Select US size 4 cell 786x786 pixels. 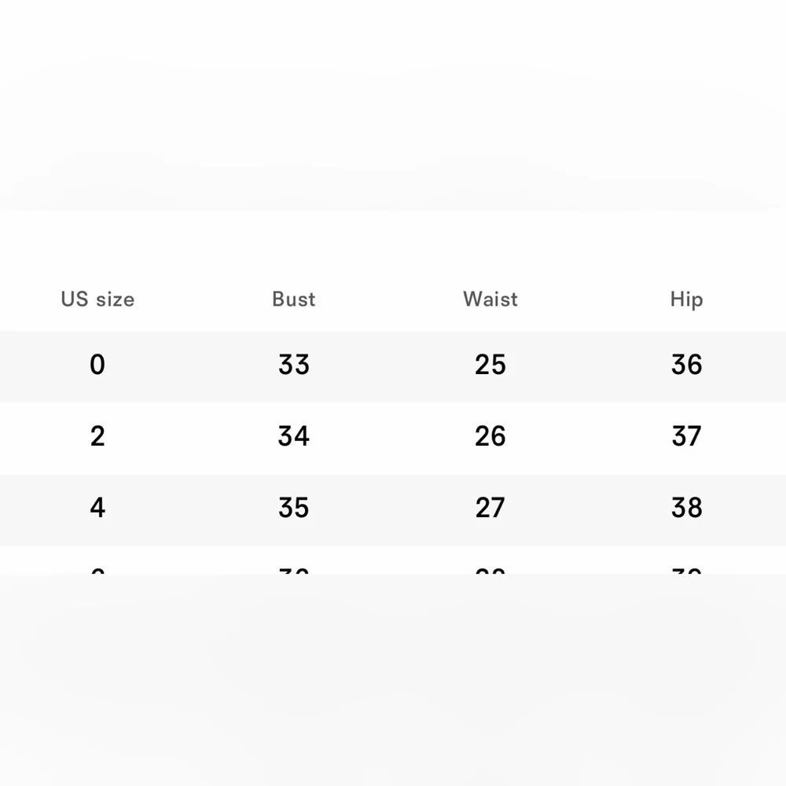[x=97, y=508]
